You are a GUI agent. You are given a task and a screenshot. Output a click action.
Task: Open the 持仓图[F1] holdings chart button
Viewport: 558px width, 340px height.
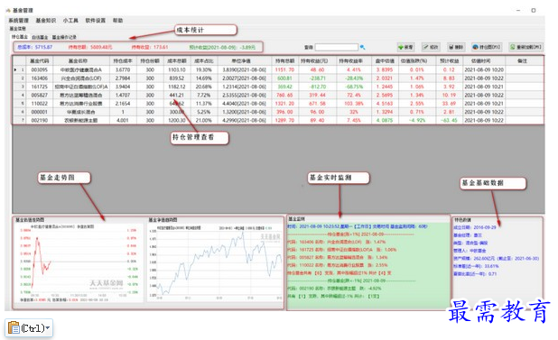(487, 47)
